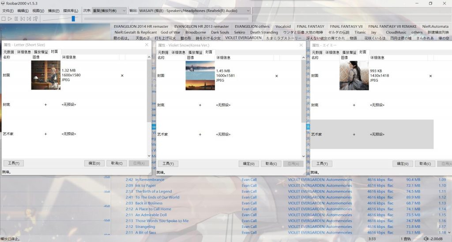
Task: Open Violet Snow dialog's sky cover thumbnail
Action: point(200,76)
